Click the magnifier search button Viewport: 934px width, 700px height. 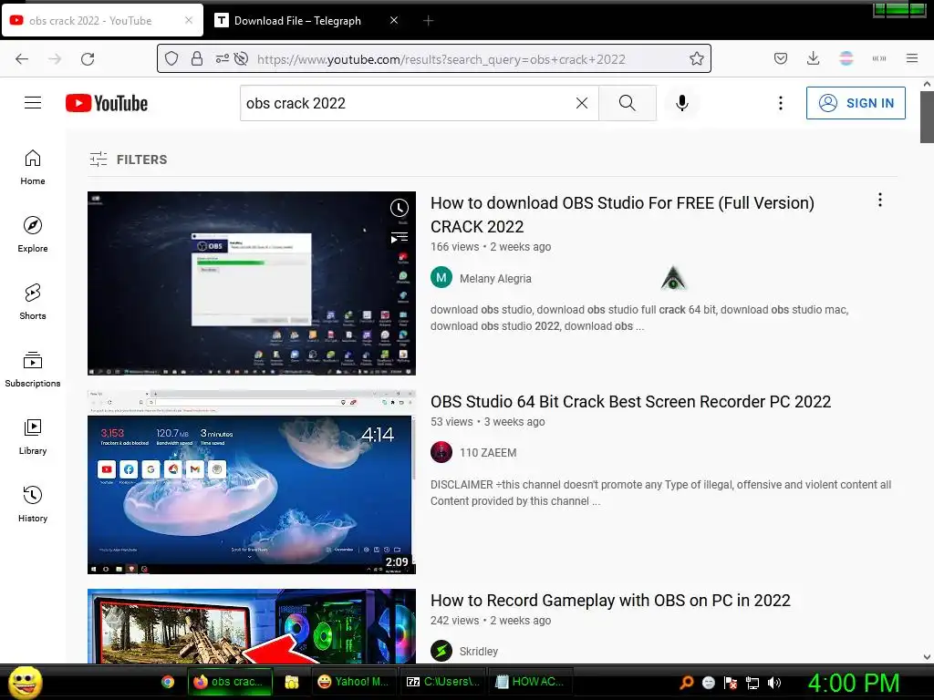628,103
